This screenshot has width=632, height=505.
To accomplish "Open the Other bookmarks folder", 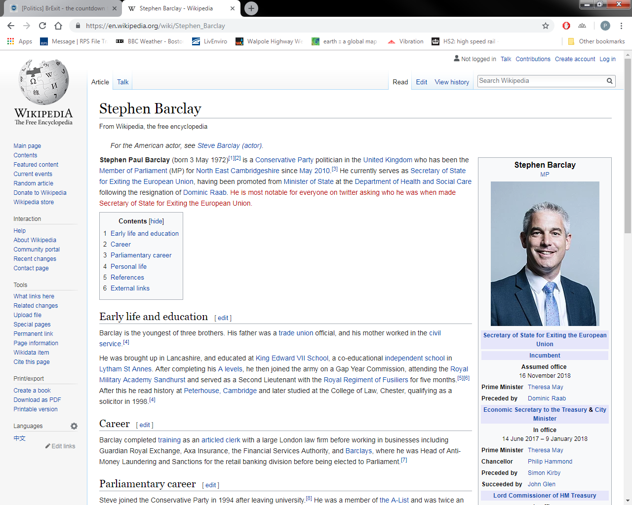I will click(596, 41).
